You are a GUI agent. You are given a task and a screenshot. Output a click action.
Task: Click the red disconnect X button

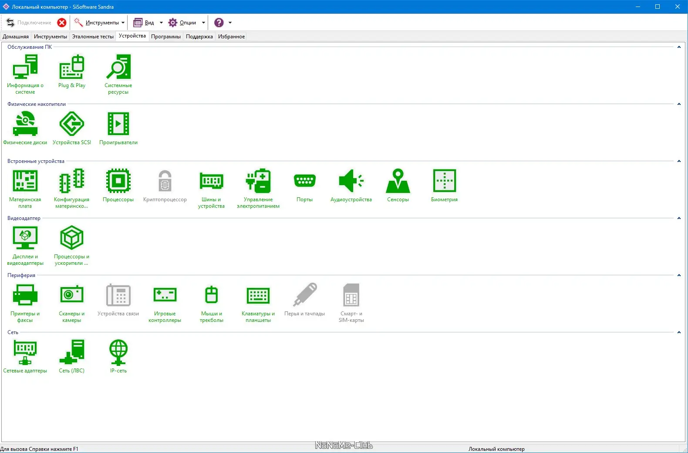coord(62,23)
